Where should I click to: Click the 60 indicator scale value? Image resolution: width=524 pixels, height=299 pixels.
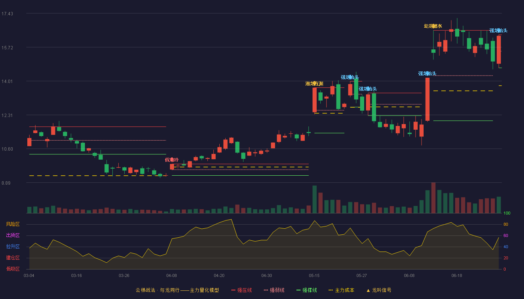[506, 236]
